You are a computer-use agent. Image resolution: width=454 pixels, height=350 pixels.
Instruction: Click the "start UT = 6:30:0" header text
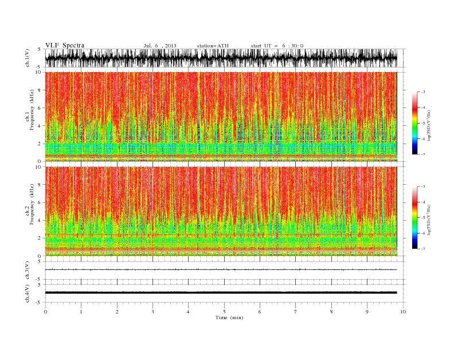277,46
